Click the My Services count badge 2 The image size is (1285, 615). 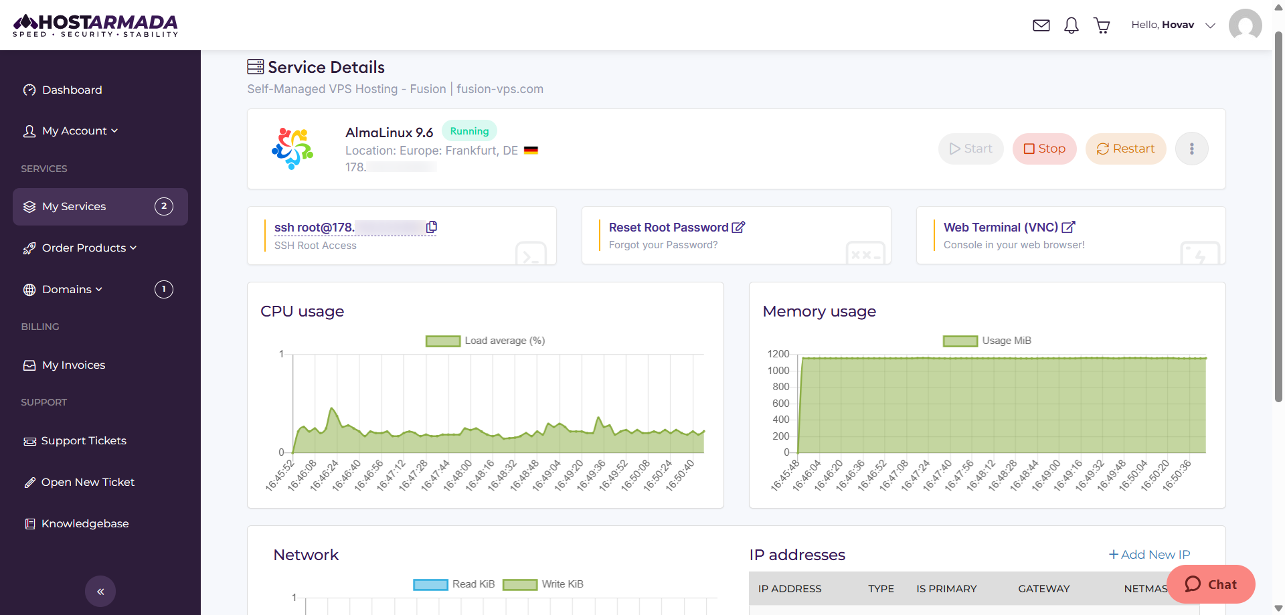(x=164, y=207)
